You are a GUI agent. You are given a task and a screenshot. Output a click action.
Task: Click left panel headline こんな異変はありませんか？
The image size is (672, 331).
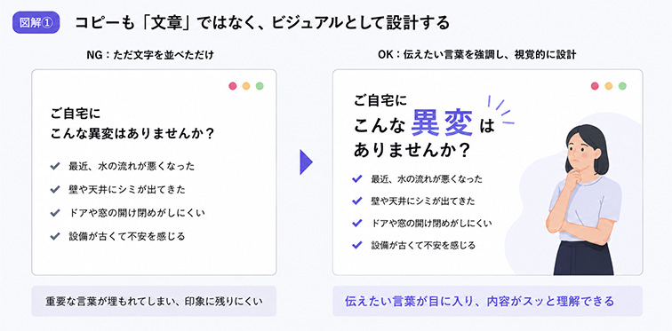click(132, 134)
